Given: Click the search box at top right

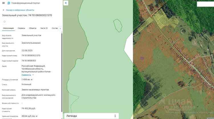Looking at the screenshot, I should point(205,4).
